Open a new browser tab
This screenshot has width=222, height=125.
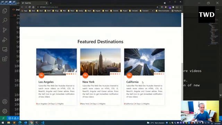click(51, 3)
